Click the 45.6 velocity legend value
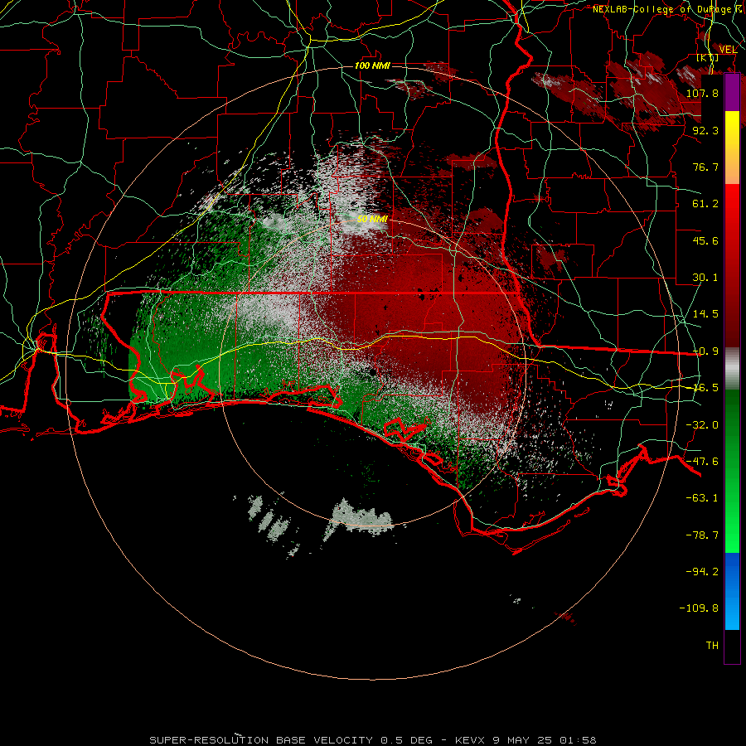 click(705, 240)
